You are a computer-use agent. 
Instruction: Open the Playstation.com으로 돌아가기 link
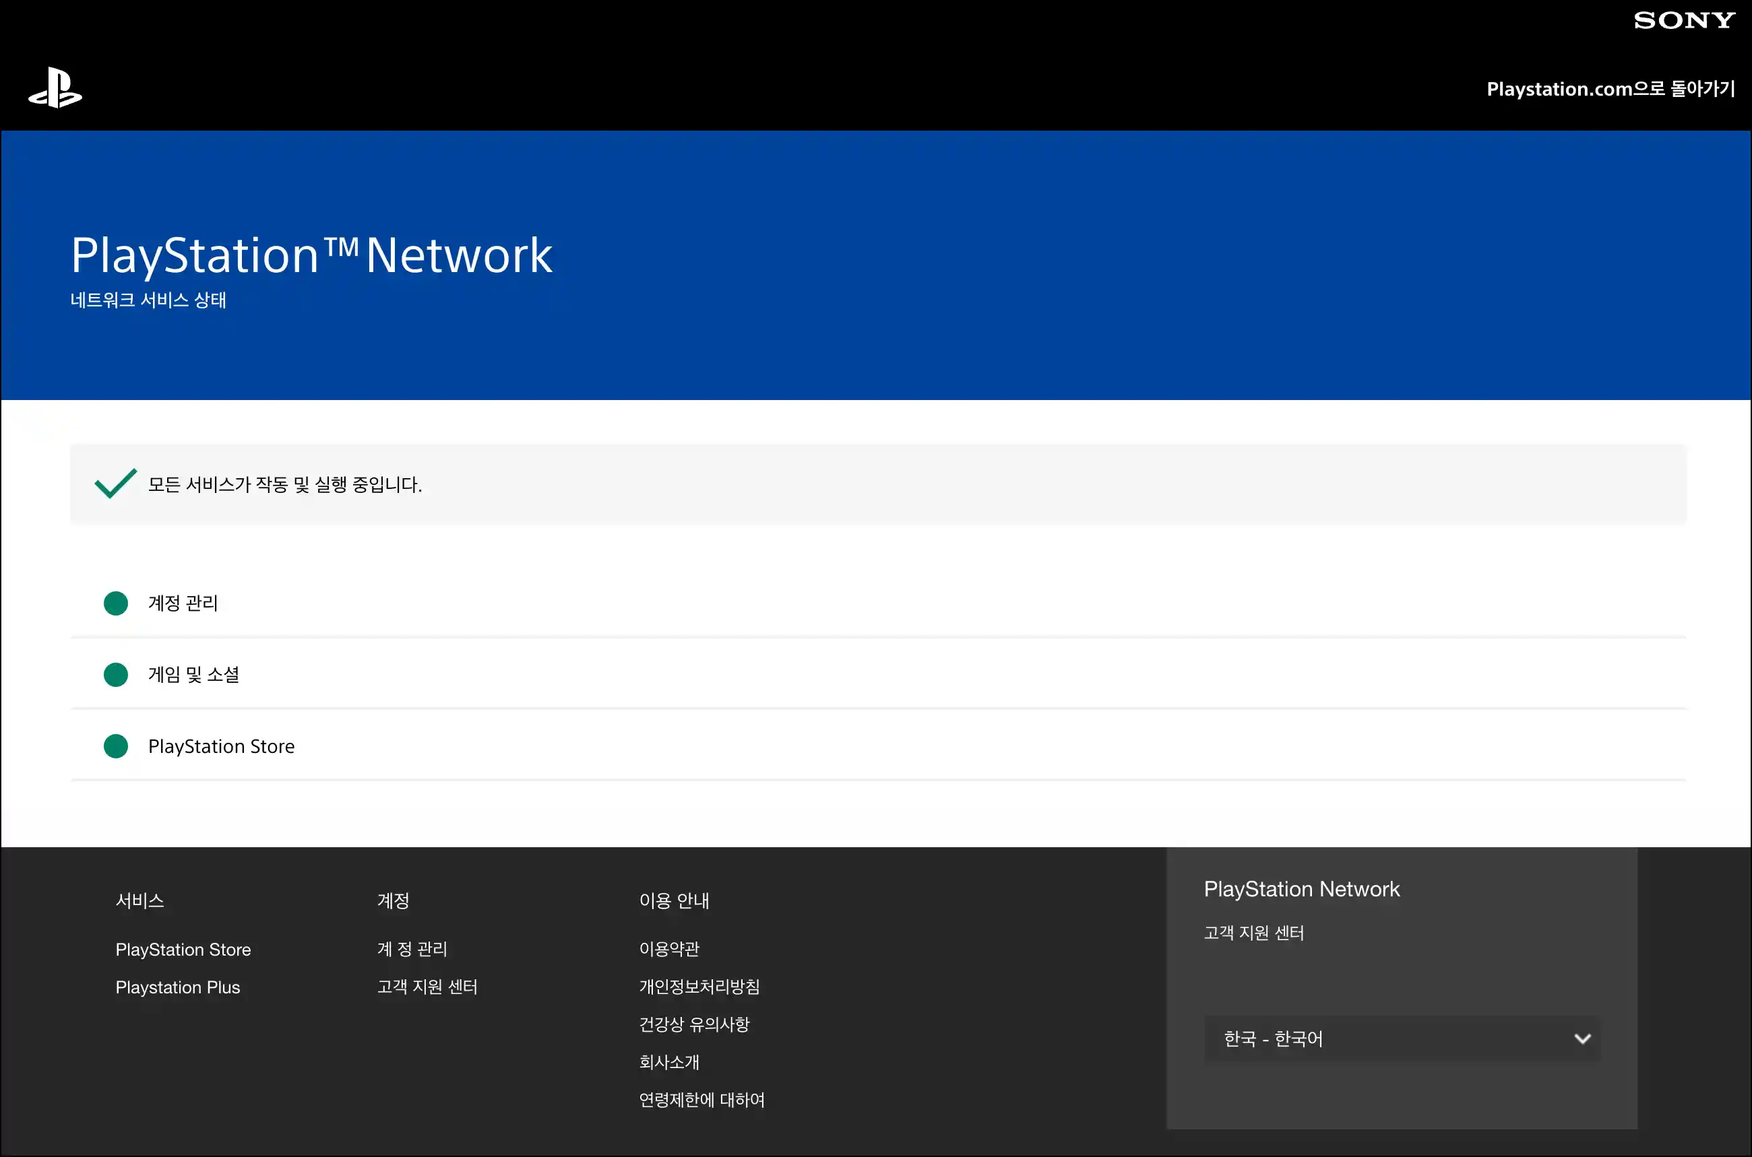click(1610, 88)
